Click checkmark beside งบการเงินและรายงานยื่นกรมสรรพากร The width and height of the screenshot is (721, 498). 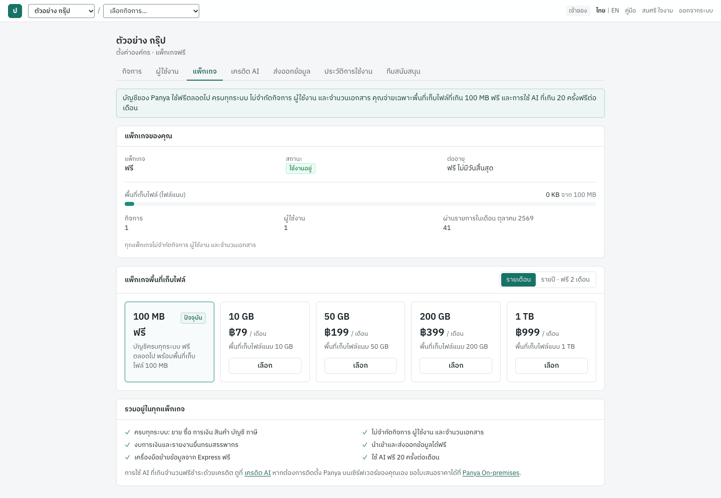(x=128, y=445)
